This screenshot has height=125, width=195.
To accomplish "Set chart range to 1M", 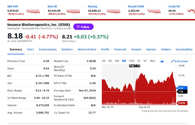I will tap(117, 61).
